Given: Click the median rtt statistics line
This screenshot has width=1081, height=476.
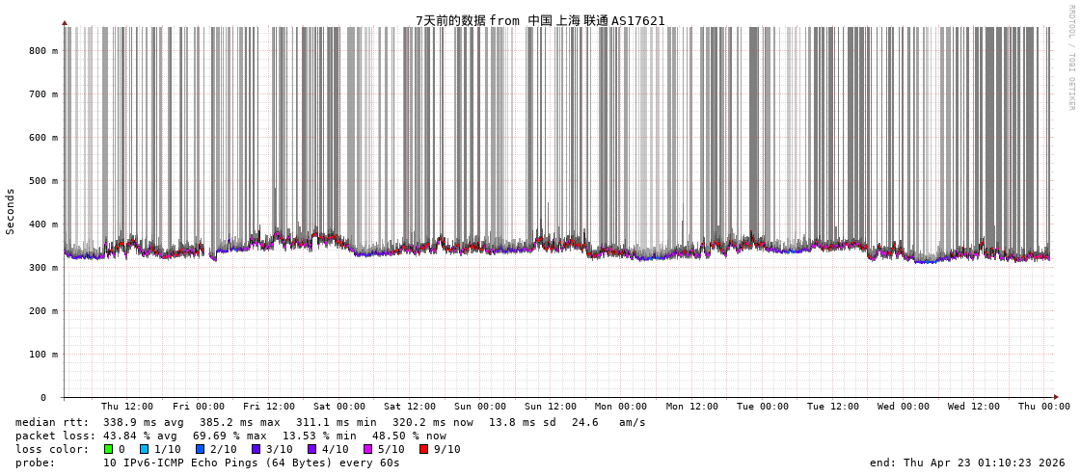Looking at the screenshot, I should point(331,422).
